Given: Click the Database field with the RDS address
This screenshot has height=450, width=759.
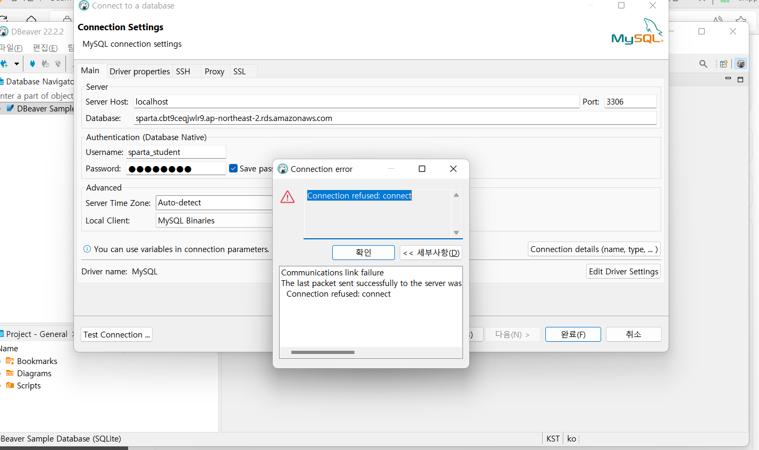Looking at the screenshot, I should (395, 118).
